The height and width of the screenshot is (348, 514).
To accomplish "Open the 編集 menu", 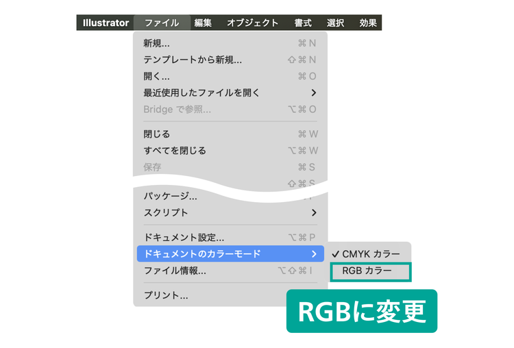I will coord(203,23).
